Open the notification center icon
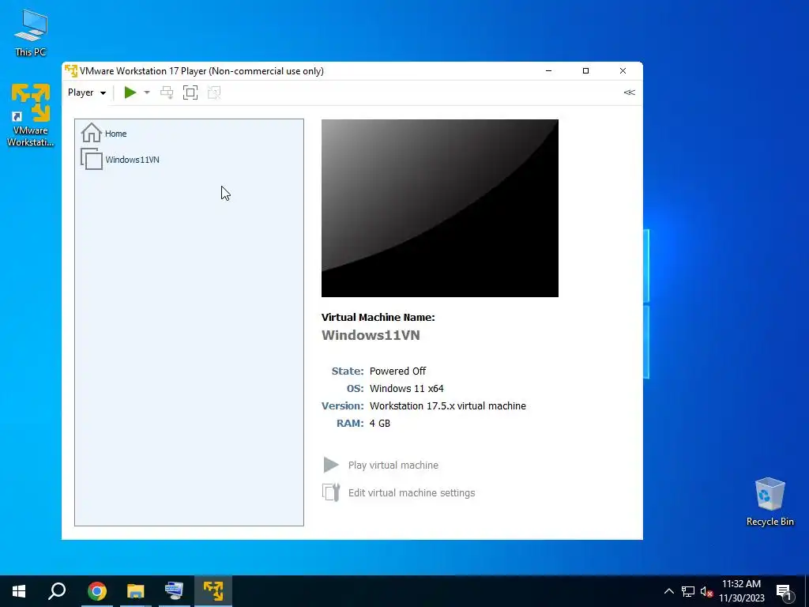Screen dimensions: 809x607 tap(784, 591)
